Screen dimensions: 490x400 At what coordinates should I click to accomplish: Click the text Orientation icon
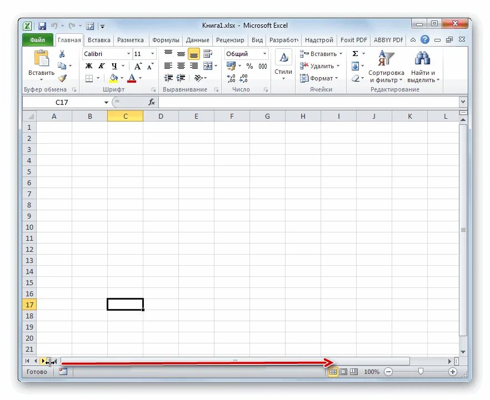coord(198,78)
